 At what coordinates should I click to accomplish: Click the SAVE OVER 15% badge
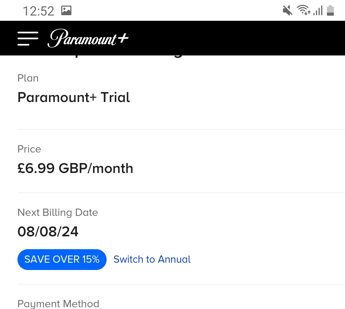62,259
